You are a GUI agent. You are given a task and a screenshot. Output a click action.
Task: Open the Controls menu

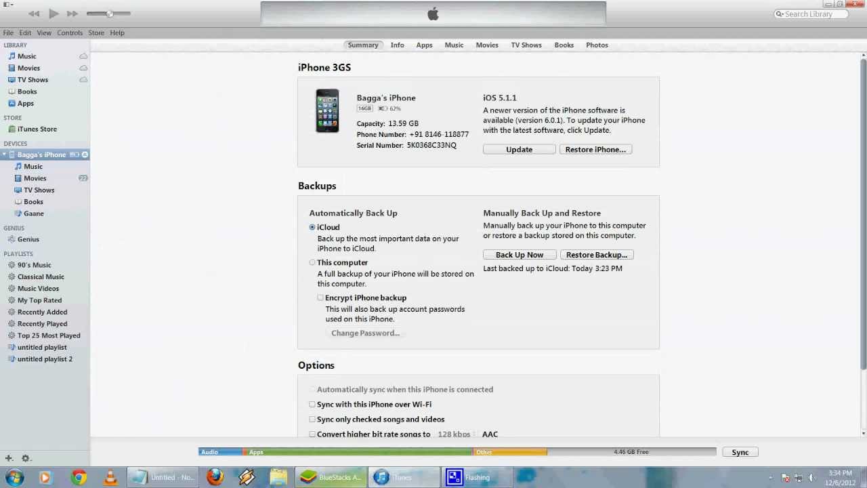click(70, 33)
